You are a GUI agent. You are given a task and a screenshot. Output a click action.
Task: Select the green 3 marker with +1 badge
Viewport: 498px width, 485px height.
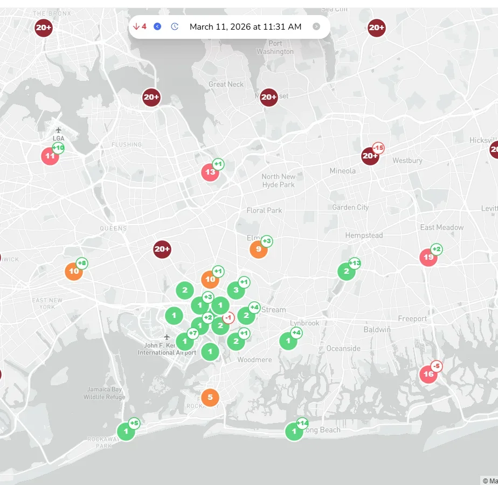click(236, 290)
